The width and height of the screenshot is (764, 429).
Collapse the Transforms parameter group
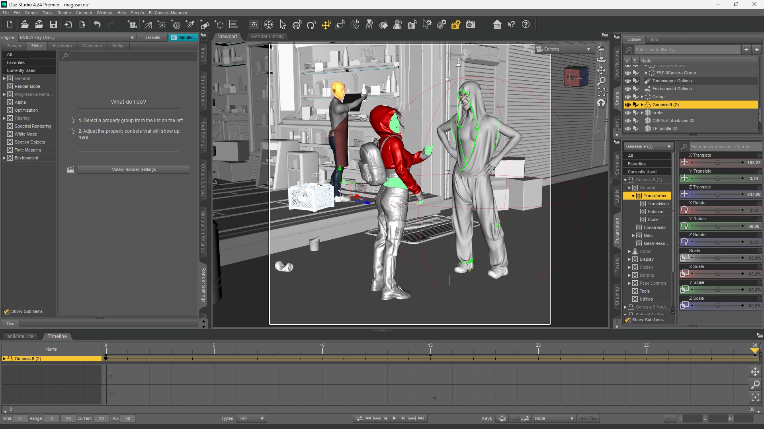[633, 196]
